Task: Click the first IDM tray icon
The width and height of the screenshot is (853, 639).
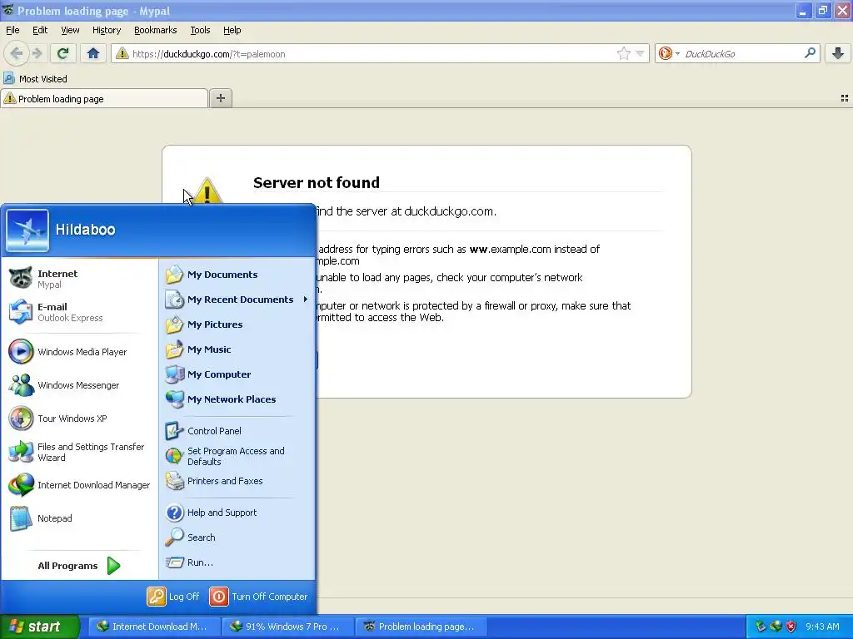Action: click(x=761, y=627)
